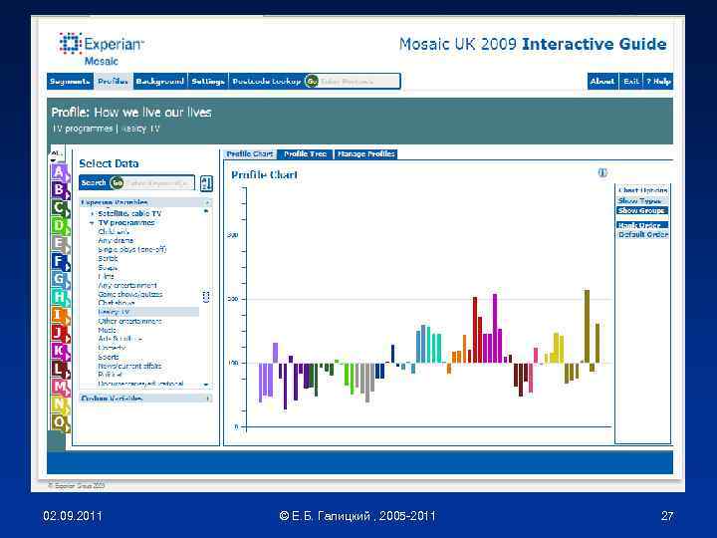
Task: Click the Exit button
Action: coord(631,82)
